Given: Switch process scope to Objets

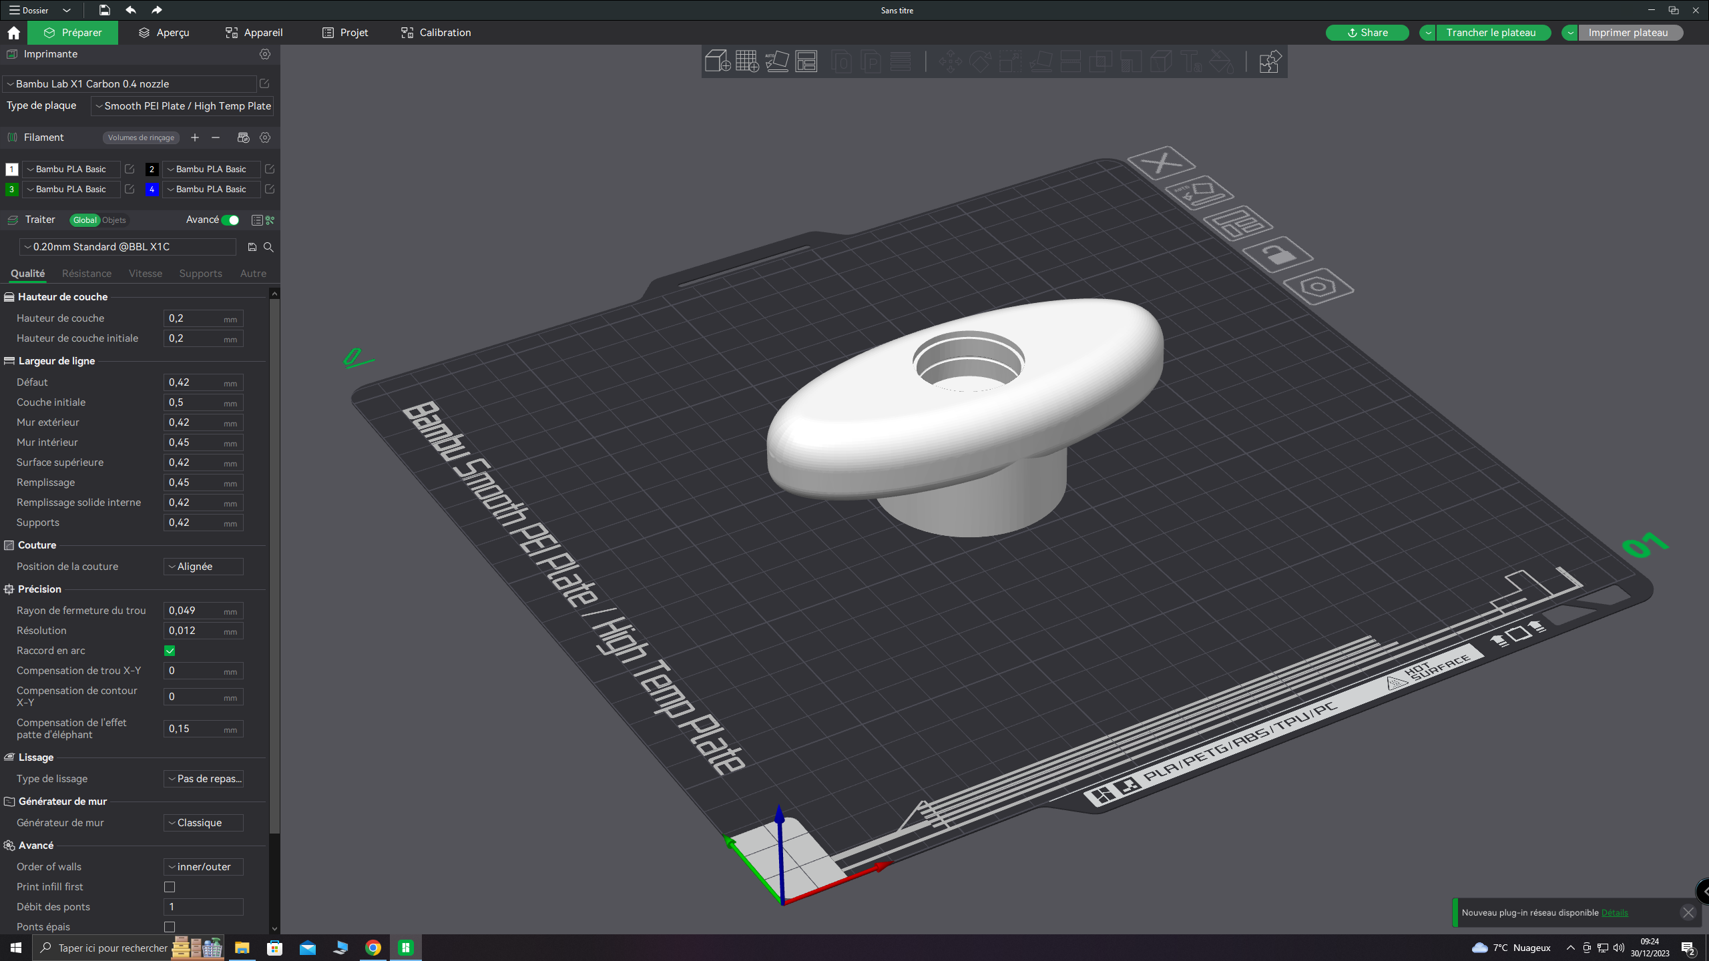Looking at the screenshot, I should tap(113, 220).
